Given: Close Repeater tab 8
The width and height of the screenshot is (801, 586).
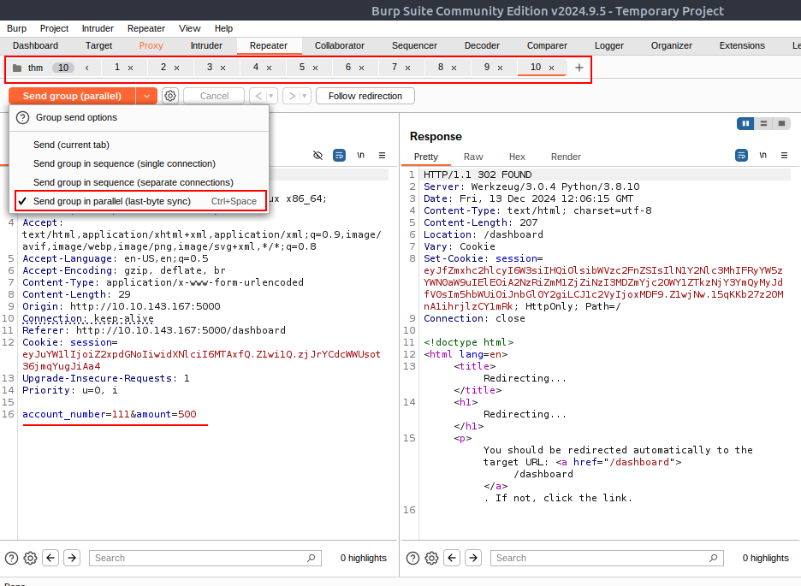Looking at the screenshot, I should tap(454, 68).
